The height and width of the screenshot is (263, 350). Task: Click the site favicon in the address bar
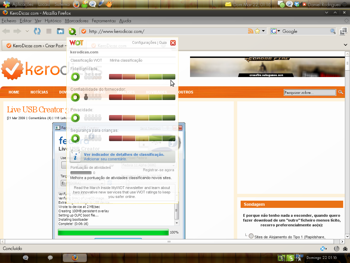(84, 31)
